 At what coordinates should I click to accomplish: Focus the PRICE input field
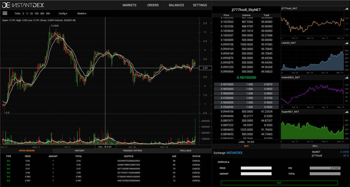[256, 168]
